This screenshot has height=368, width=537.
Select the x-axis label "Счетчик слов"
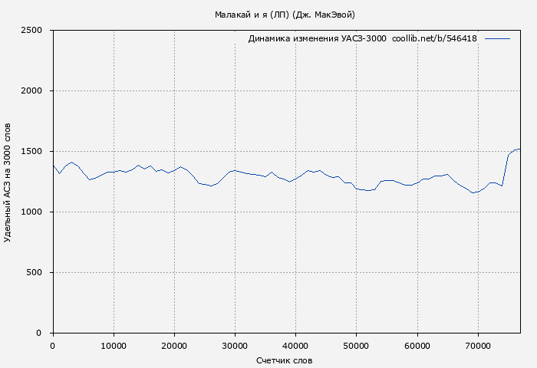pyautogui.click(x=284, y=360)
